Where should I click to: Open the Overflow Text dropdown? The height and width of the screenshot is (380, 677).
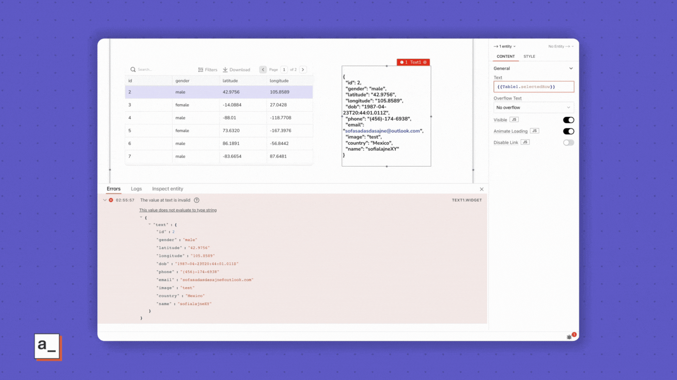click(534, 107)
